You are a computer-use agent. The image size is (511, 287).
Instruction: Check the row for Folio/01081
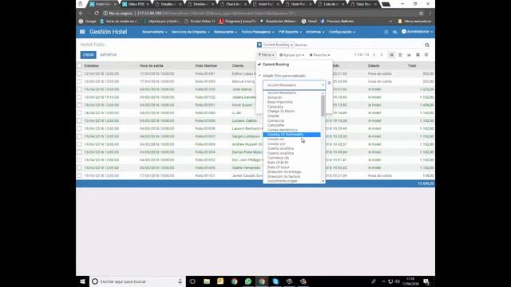pos(80,73)
